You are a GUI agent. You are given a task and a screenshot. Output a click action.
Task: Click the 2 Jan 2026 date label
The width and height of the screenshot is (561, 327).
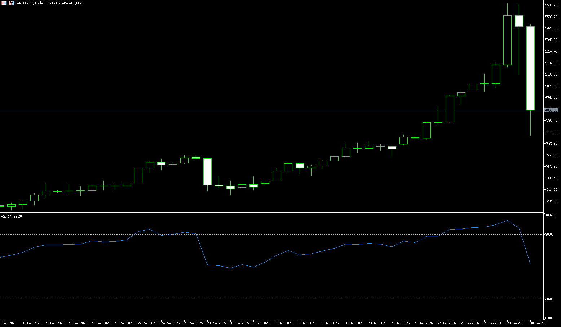click(x=261, y=323)
